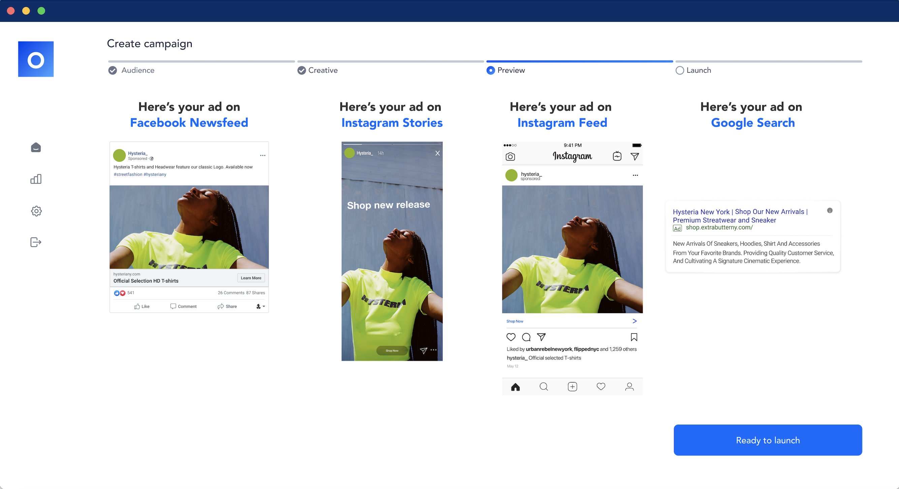Go to the Creative step

coord(317,70)
